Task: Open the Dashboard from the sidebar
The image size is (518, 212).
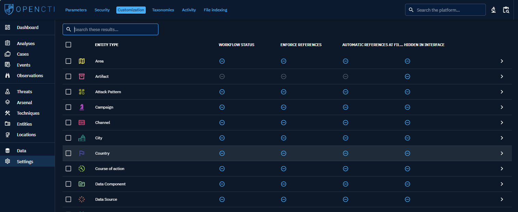Action: point(27,27)
